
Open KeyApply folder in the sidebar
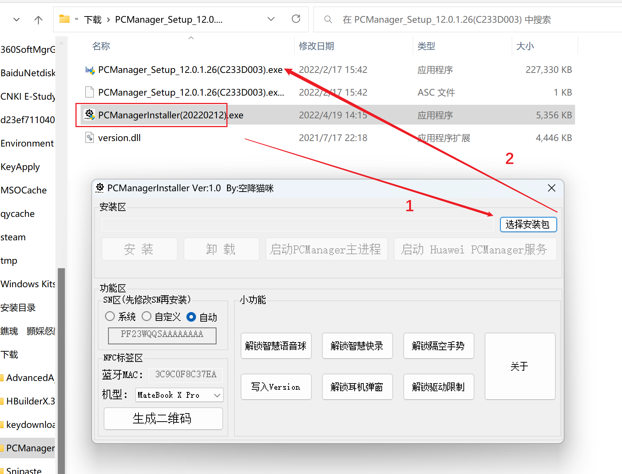[x=20, y=167]
